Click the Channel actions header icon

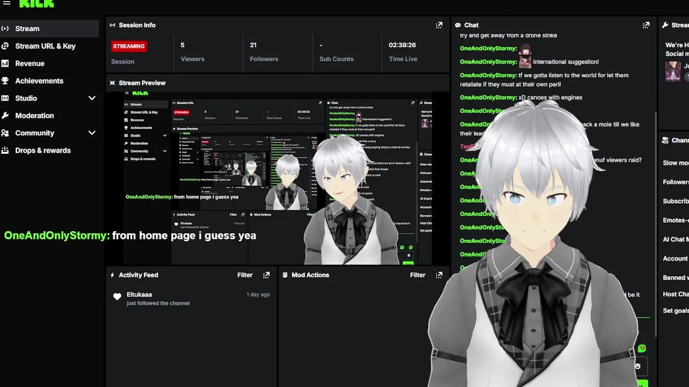coord(665,140)
